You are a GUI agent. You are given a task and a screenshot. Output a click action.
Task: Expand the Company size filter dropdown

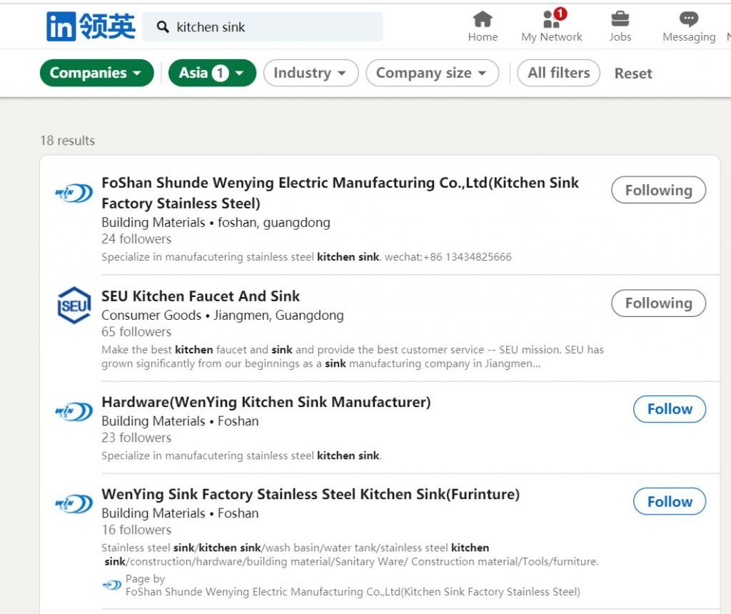(x=432, y=73)
